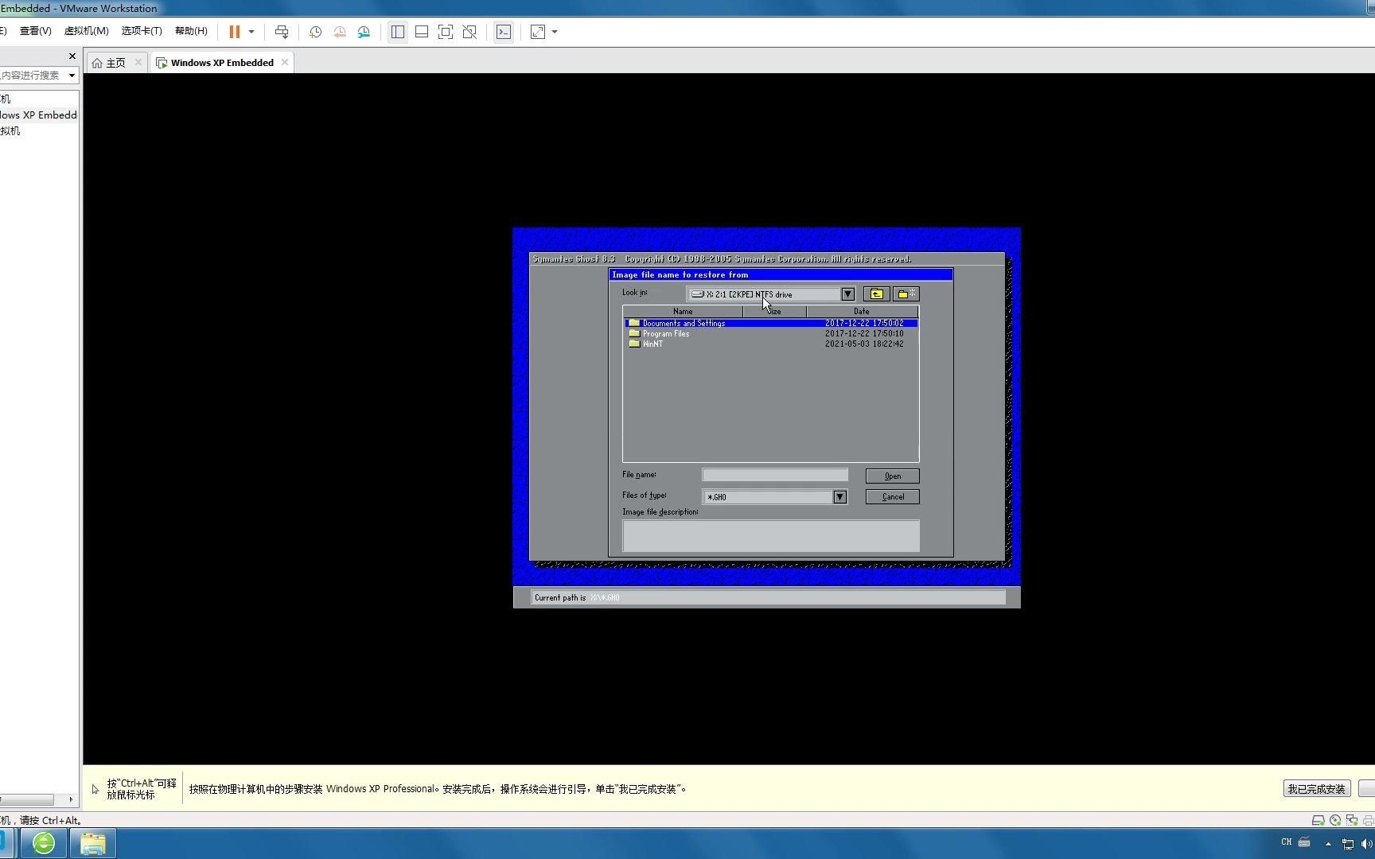Select the Documents and Settings folder

[x=770, y=323]
